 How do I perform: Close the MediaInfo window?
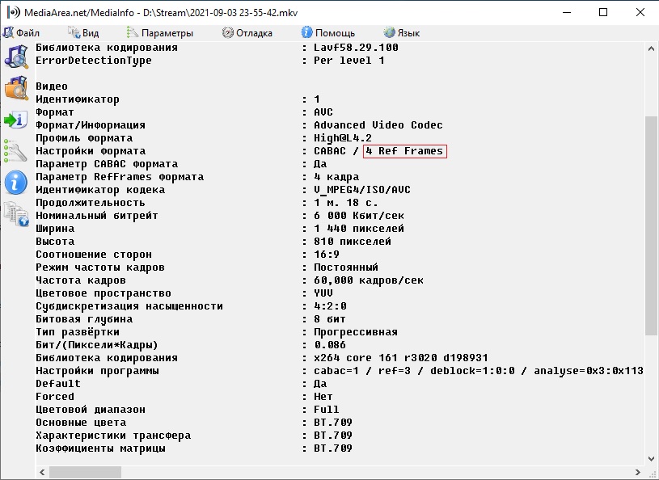640,12
